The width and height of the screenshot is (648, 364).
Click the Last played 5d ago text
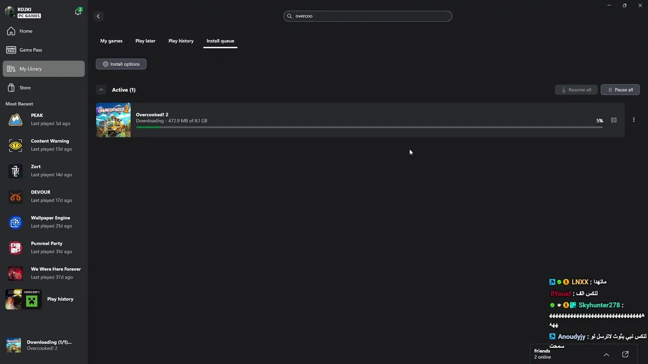(51, 123)
